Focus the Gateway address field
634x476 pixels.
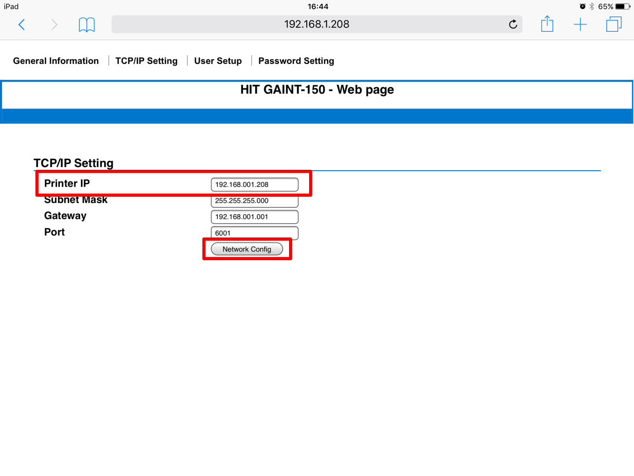pos(254,217)
